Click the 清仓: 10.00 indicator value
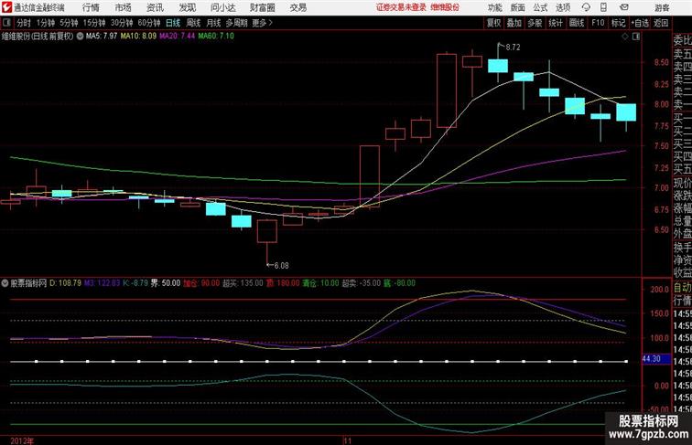The image size is (692, 445). (x=321, y=283)
